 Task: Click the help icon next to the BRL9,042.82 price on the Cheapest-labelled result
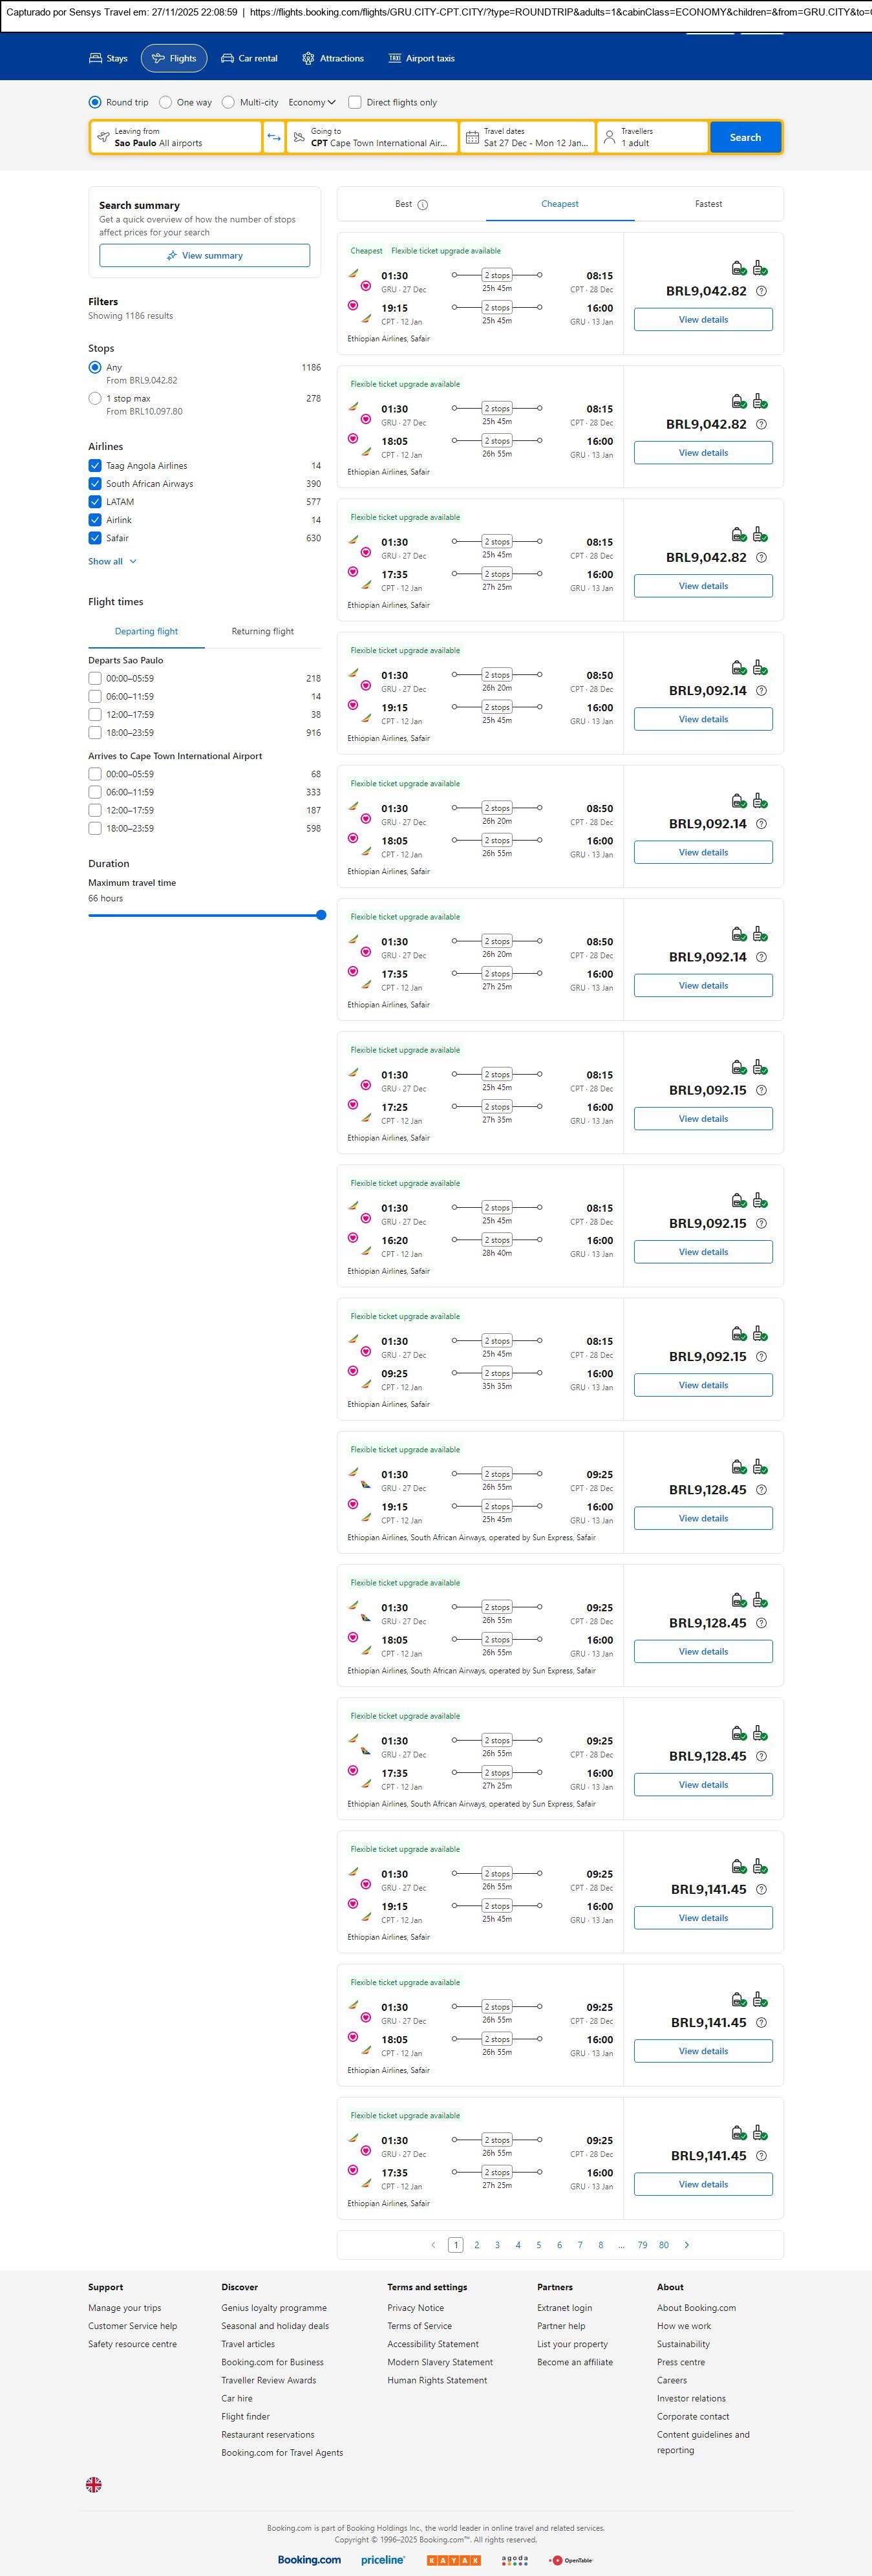click(x=761, y=291)
